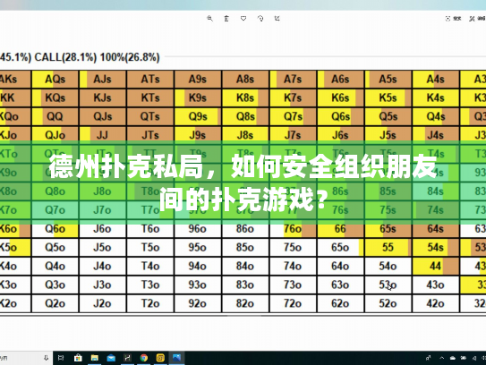Click the J7s cell
The image size is (486, 365).
[x=293, y=135]
